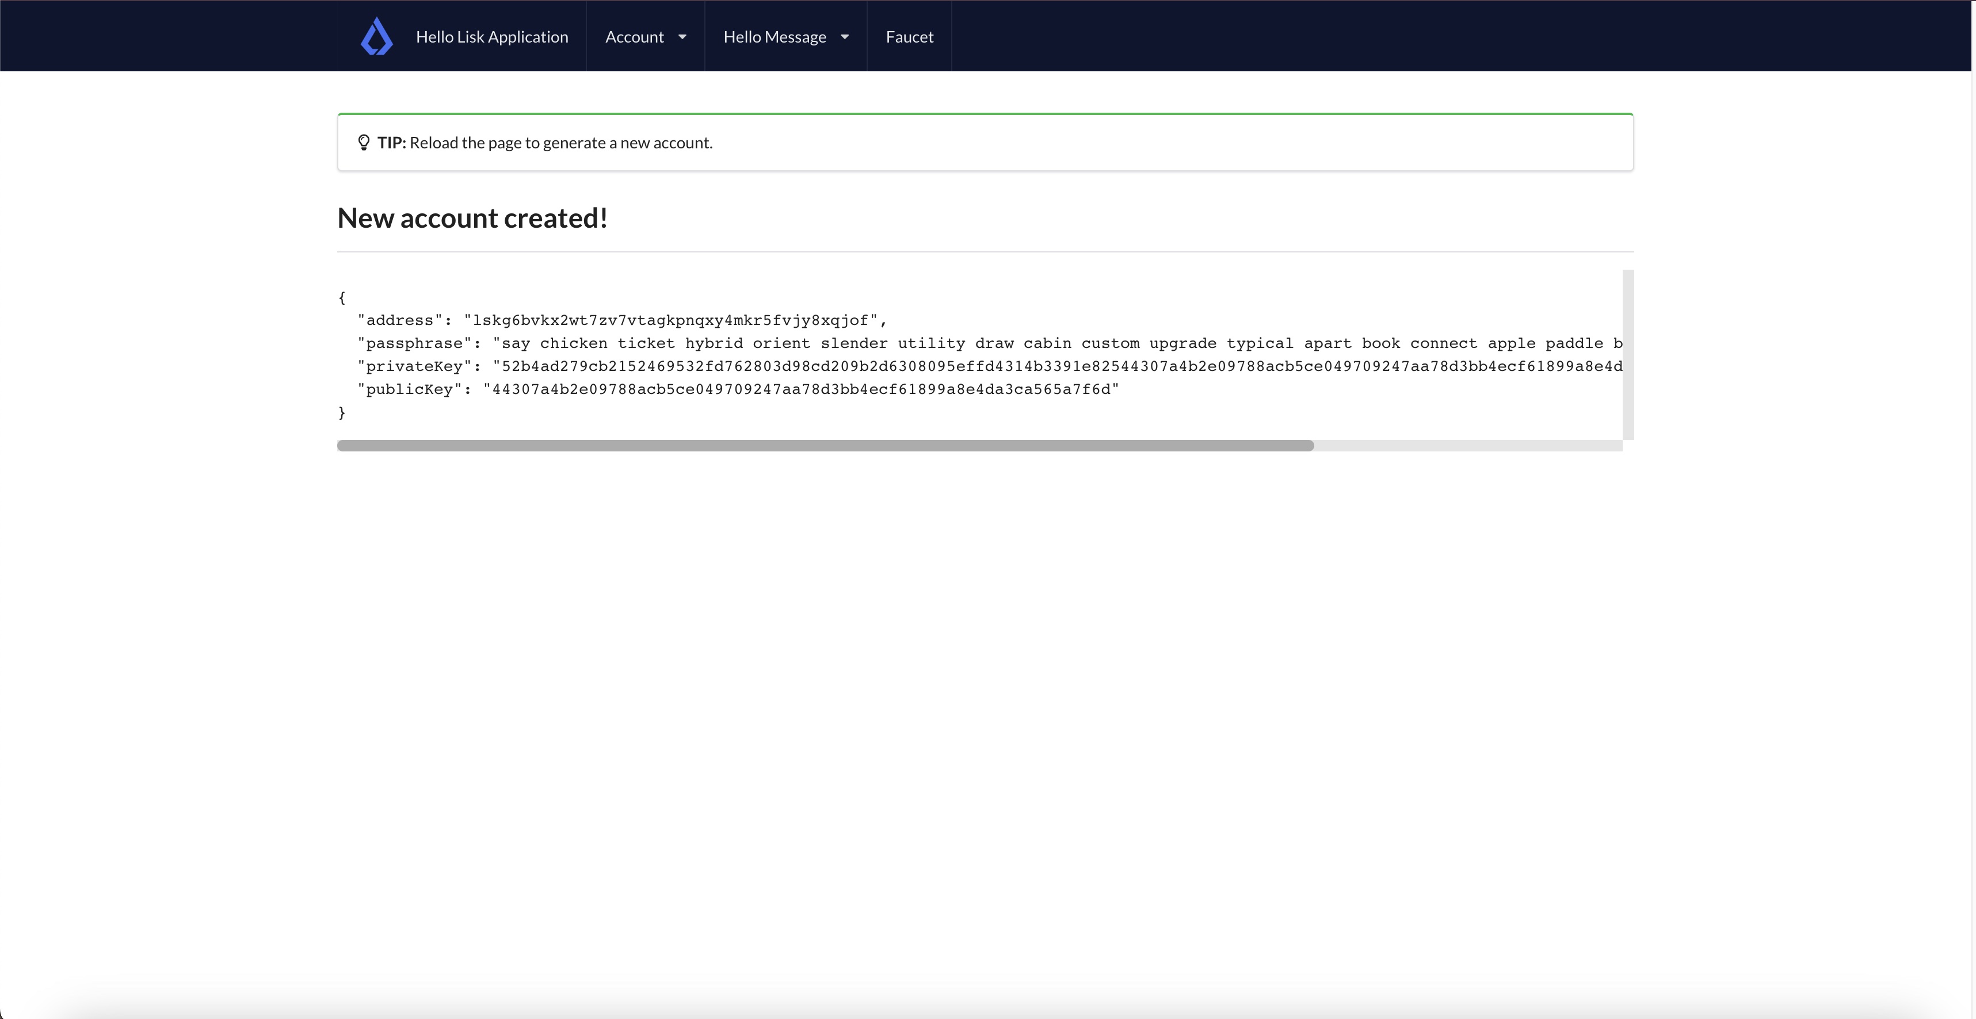Click the lightbulb tip icon
The height and width of the screenshot is (1019, 1976).
point(364,143)
